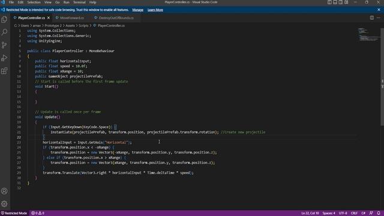The height and width of the screenshot is (216, 384).
Task: Click the using UnityEngine statement
Action: (44, 41)
